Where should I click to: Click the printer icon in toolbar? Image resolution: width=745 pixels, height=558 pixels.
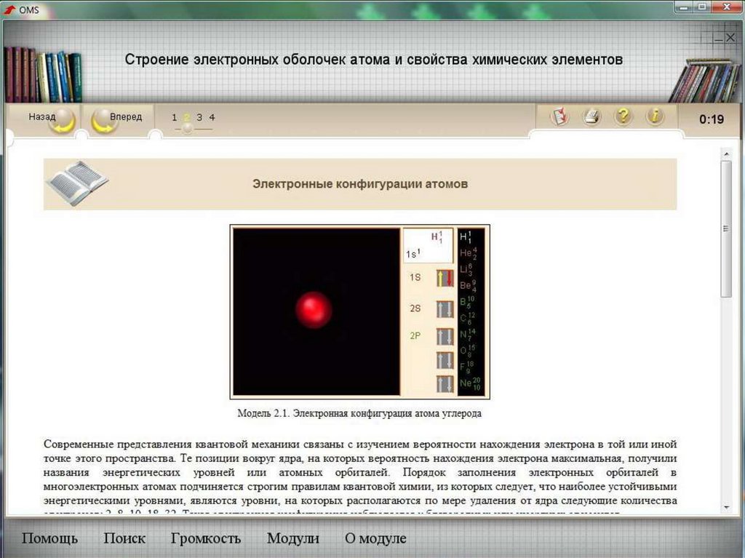tap(592, 116)
